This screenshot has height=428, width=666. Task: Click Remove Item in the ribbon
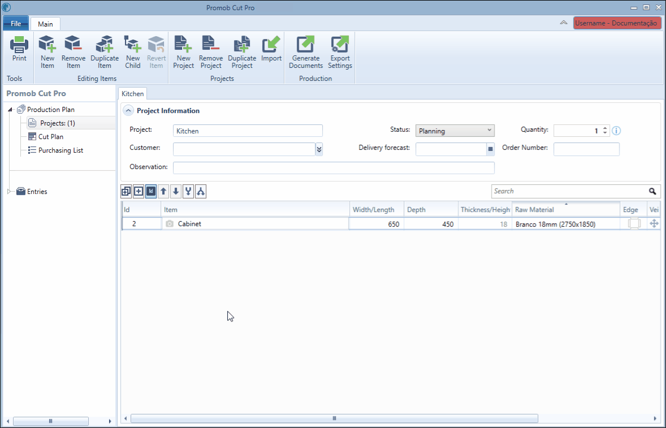(73, 52)
